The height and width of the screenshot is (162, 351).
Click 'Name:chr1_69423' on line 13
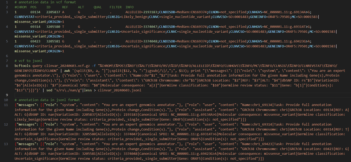point(258,144)
